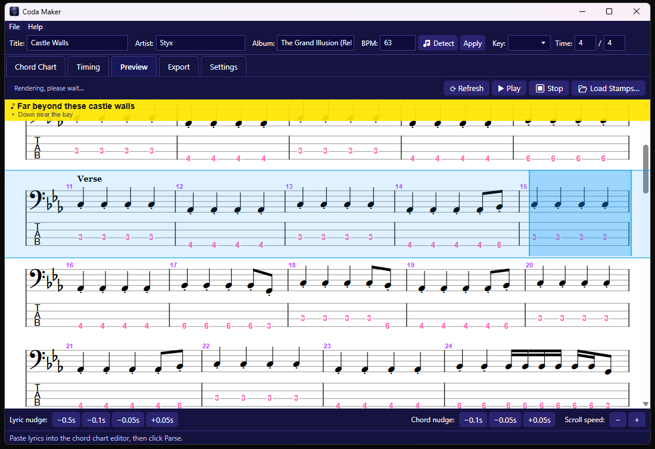This screenshot has height=449, width=655.
Task: Click measure number 20
Action: (529, 265)
